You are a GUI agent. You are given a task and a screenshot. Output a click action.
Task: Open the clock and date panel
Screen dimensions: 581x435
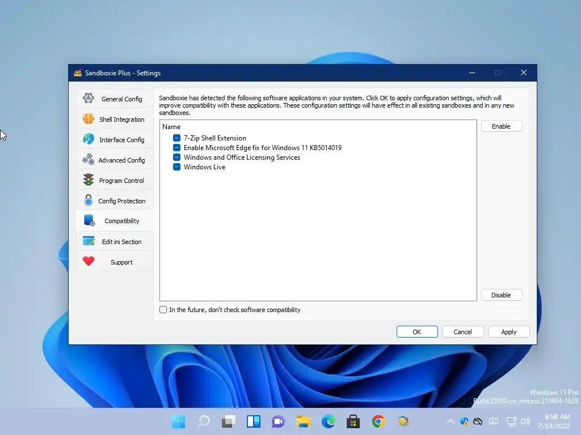(x=555, y=421)
